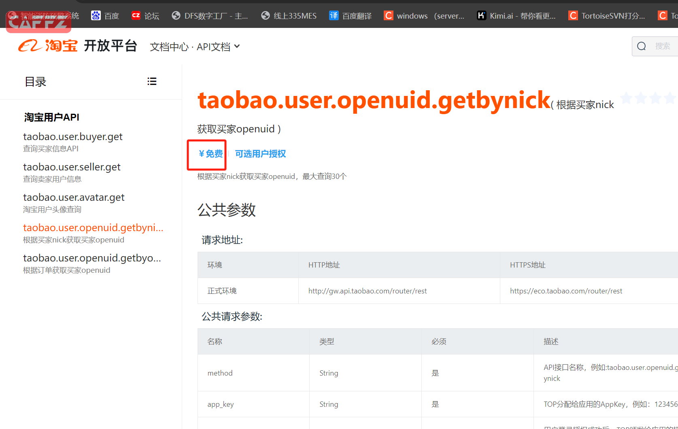The height and width of the screenshot is (429, 678).
Task: Click the ¥免费 pricing label
Action: point(210,154)
